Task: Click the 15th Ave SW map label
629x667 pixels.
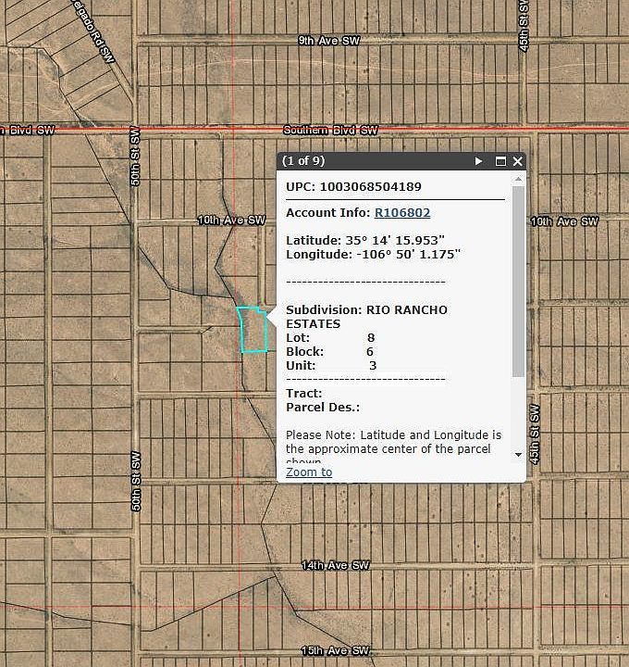Action: click(335, 650)
